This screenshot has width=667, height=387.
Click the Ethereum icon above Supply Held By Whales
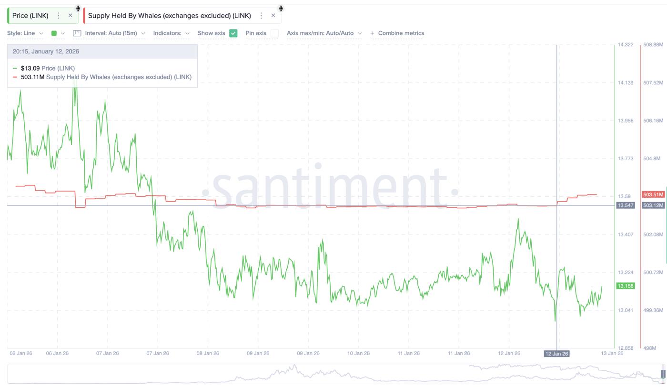click(x=281, y=8)
